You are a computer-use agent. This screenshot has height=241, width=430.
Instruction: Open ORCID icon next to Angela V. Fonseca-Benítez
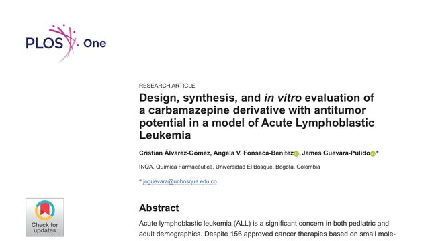point(296,154)
